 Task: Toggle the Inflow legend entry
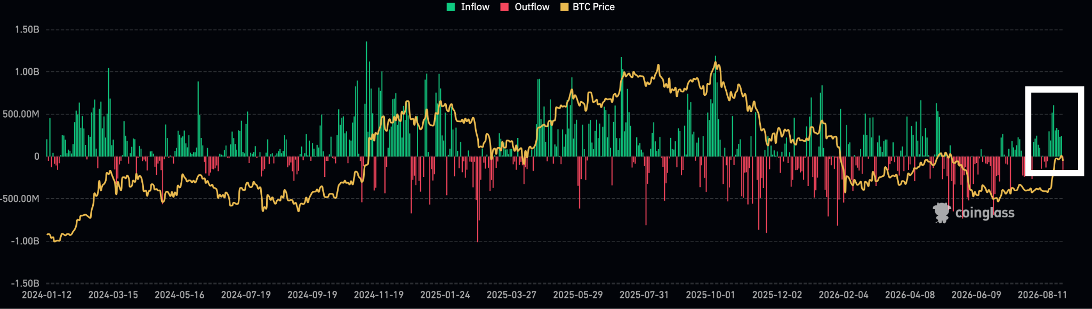pos(468,7)
